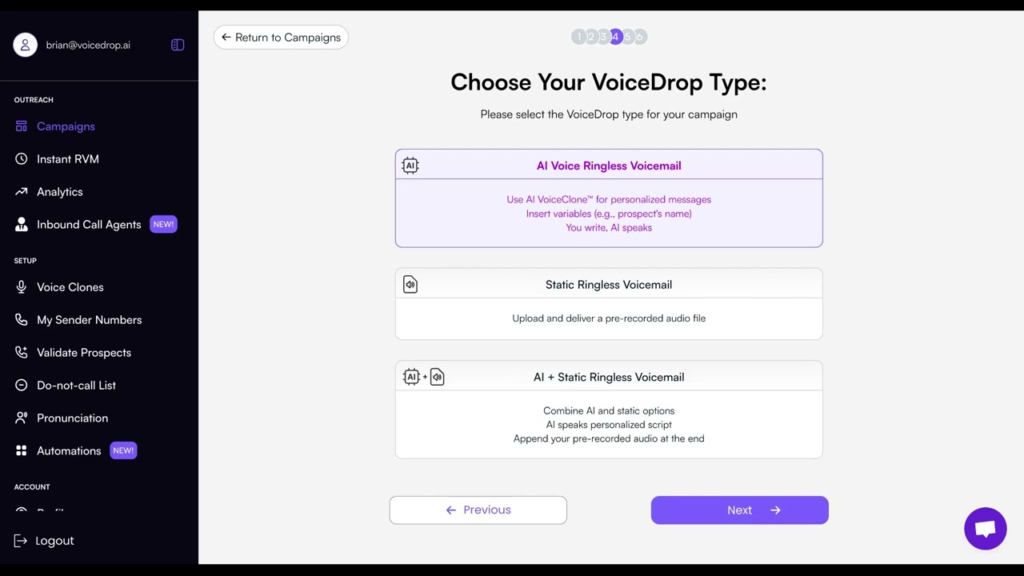Click the ACCOUNT section label

(32, 487)
